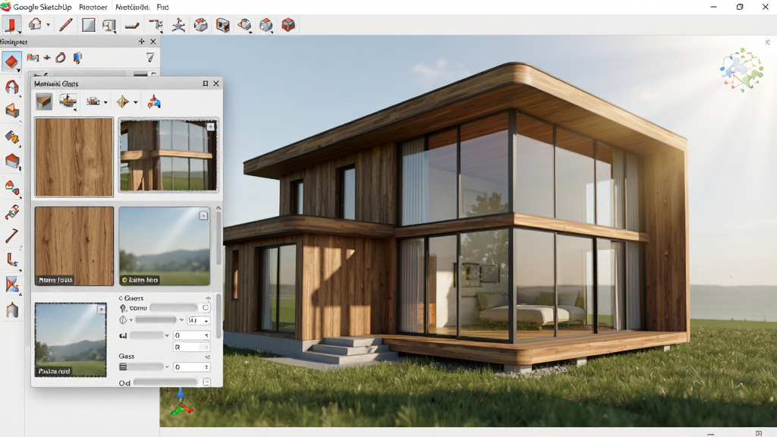The height and width of the screenshot is (437, 777).
Task: Select the sky landscape thumbnail in the middle row
Action: [x=165, y=247]
